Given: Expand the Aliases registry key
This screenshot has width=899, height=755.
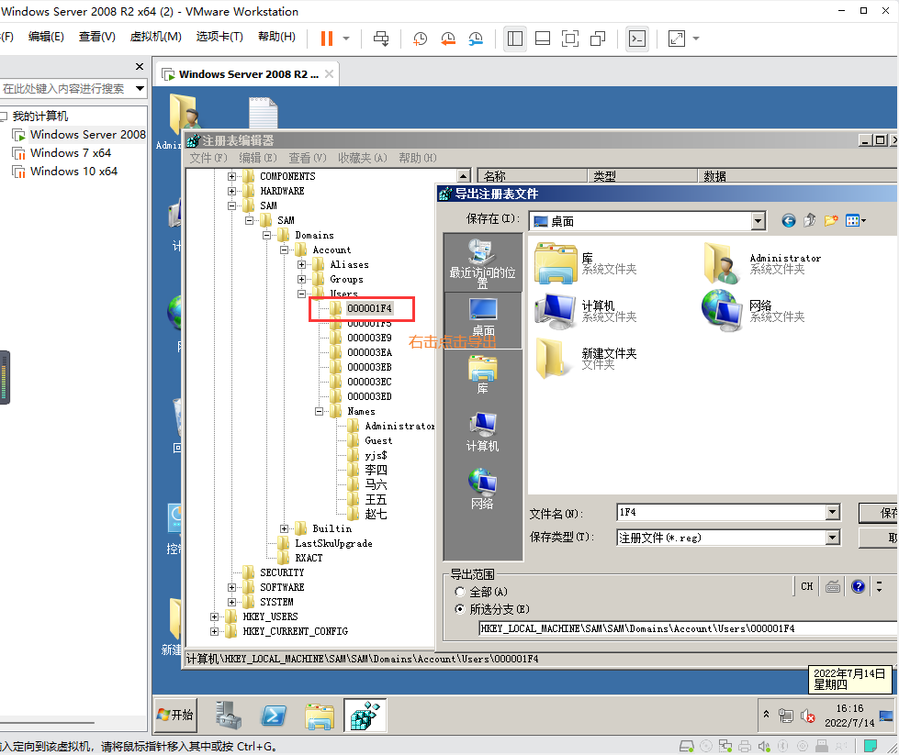Looking at the screenshot, I should [x=301, y=264].
